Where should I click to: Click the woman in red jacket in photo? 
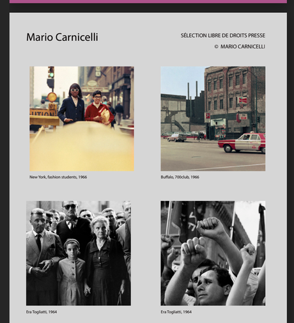[98, 108]
